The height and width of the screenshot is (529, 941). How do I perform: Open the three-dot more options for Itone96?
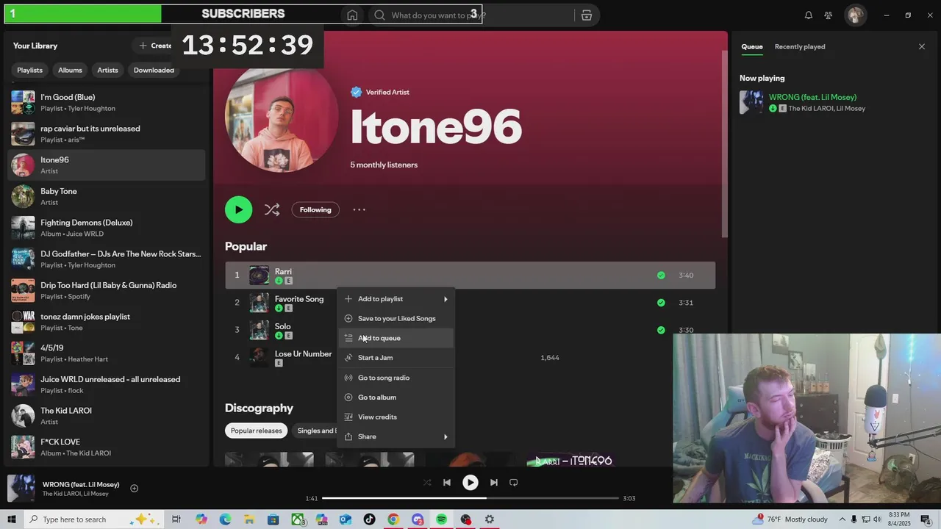pos(359,209)
